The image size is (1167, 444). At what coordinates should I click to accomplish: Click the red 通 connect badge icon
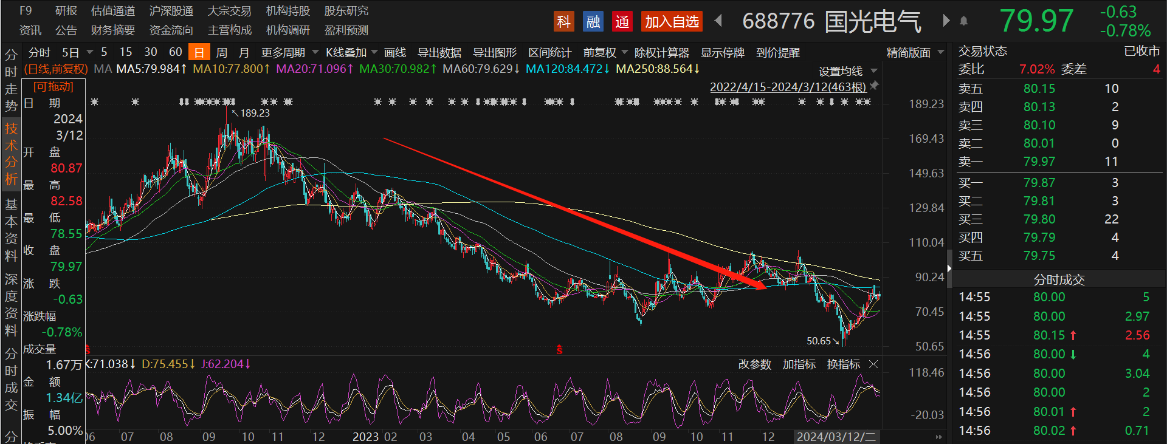tap(622, 22)
